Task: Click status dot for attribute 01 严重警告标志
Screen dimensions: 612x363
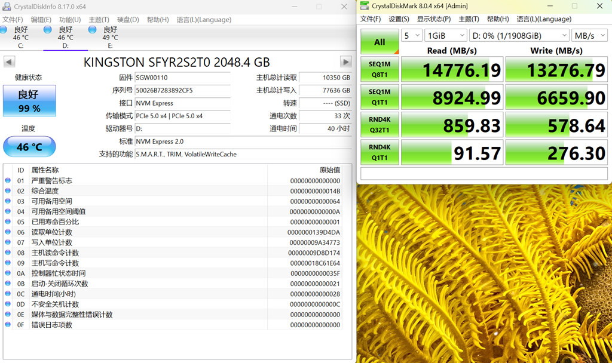Action: click(x=7, y=180)
